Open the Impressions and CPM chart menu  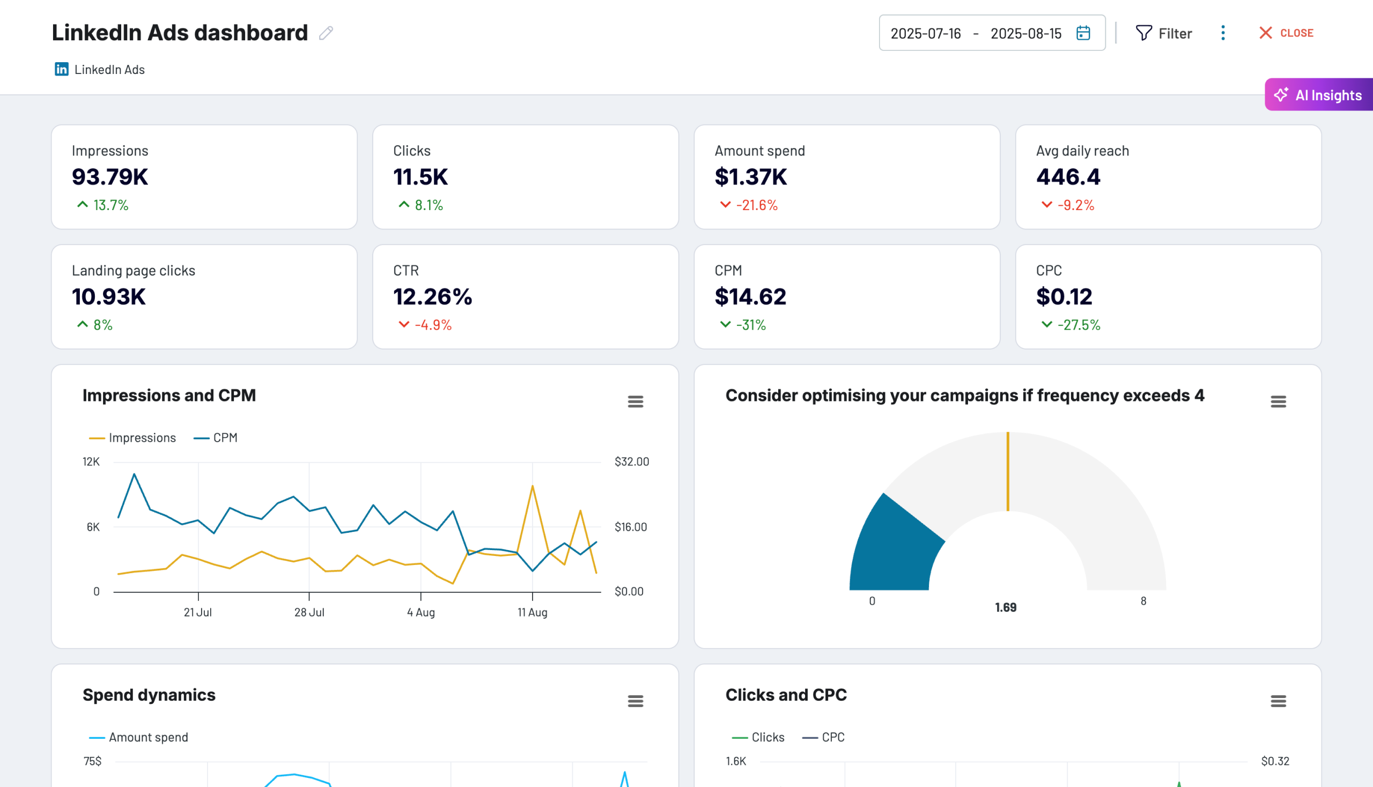(x=636, y=401)
